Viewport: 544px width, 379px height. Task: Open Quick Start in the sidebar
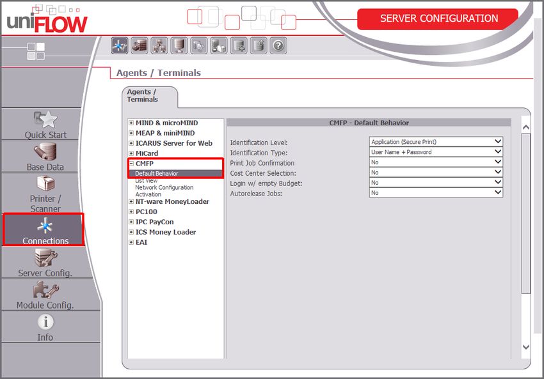click(45, 125)
